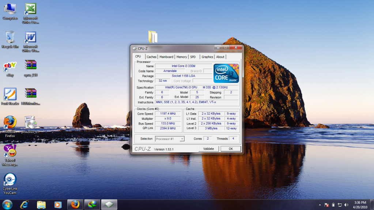Open the Processor #1 selection dropdown
The width and height of the screenshot is (374, 210).
pos(170,139)
